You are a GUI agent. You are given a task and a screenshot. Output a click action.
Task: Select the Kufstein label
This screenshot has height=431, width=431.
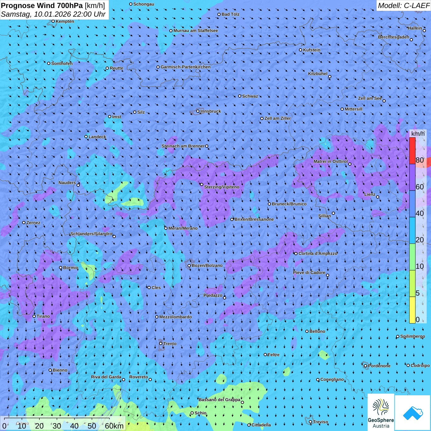[312, 50]
